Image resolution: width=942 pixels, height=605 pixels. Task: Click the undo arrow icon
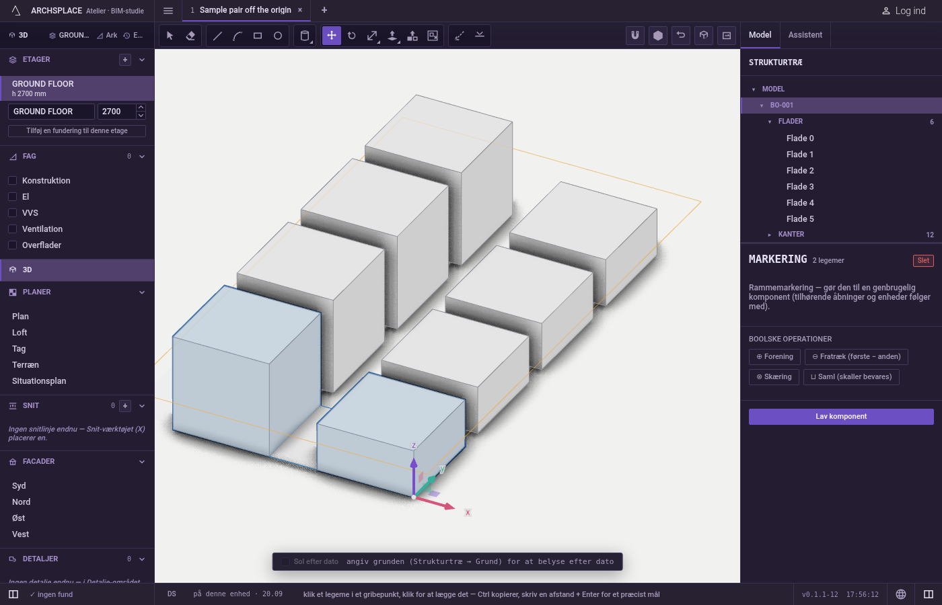click(x=681, y=36)
